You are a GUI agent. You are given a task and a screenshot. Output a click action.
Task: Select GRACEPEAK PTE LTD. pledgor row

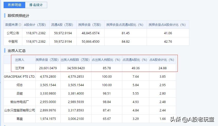19,76
